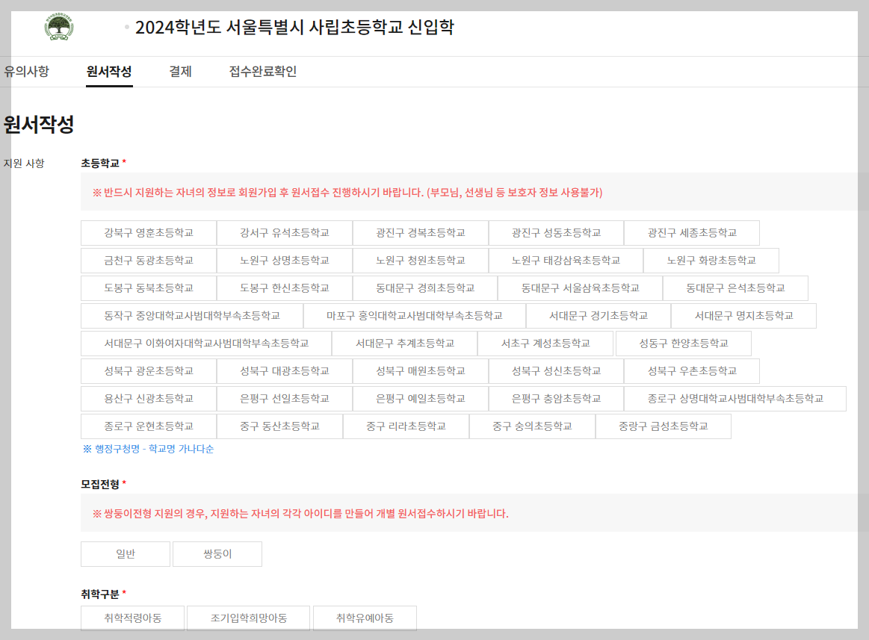Pick 노원구 태강삼육초등학교
869x640 pixels.
pos(566,261)
